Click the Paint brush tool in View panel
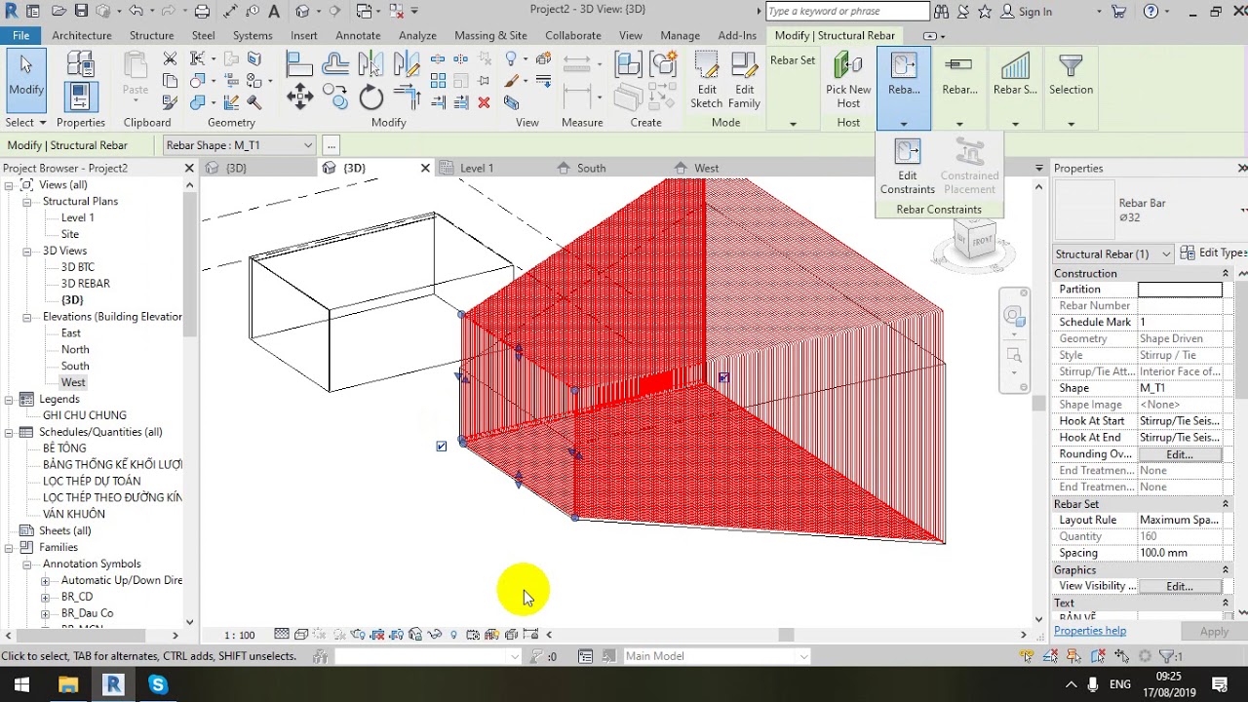The image size is (1248, 702). click(x=512, y=81)
